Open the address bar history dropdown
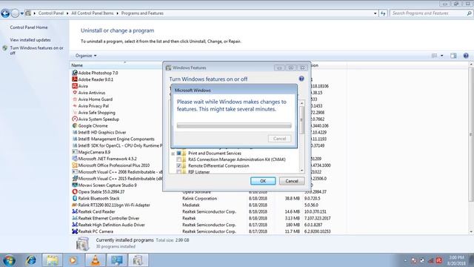 375,13
